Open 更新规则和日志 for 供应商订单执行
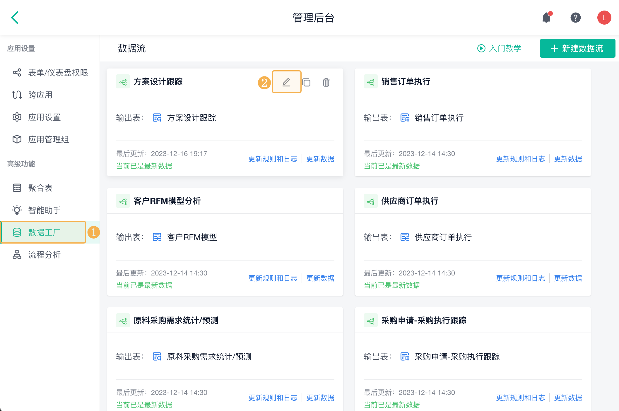The width and height of the screenshot is (619, 411). pyautogui.click(x=520, y=278)
